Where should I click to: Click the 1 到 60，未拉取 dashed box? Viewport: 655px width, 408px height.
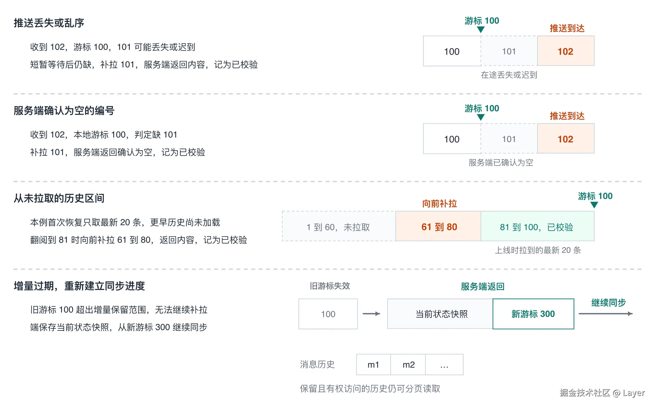coord(339,226)
